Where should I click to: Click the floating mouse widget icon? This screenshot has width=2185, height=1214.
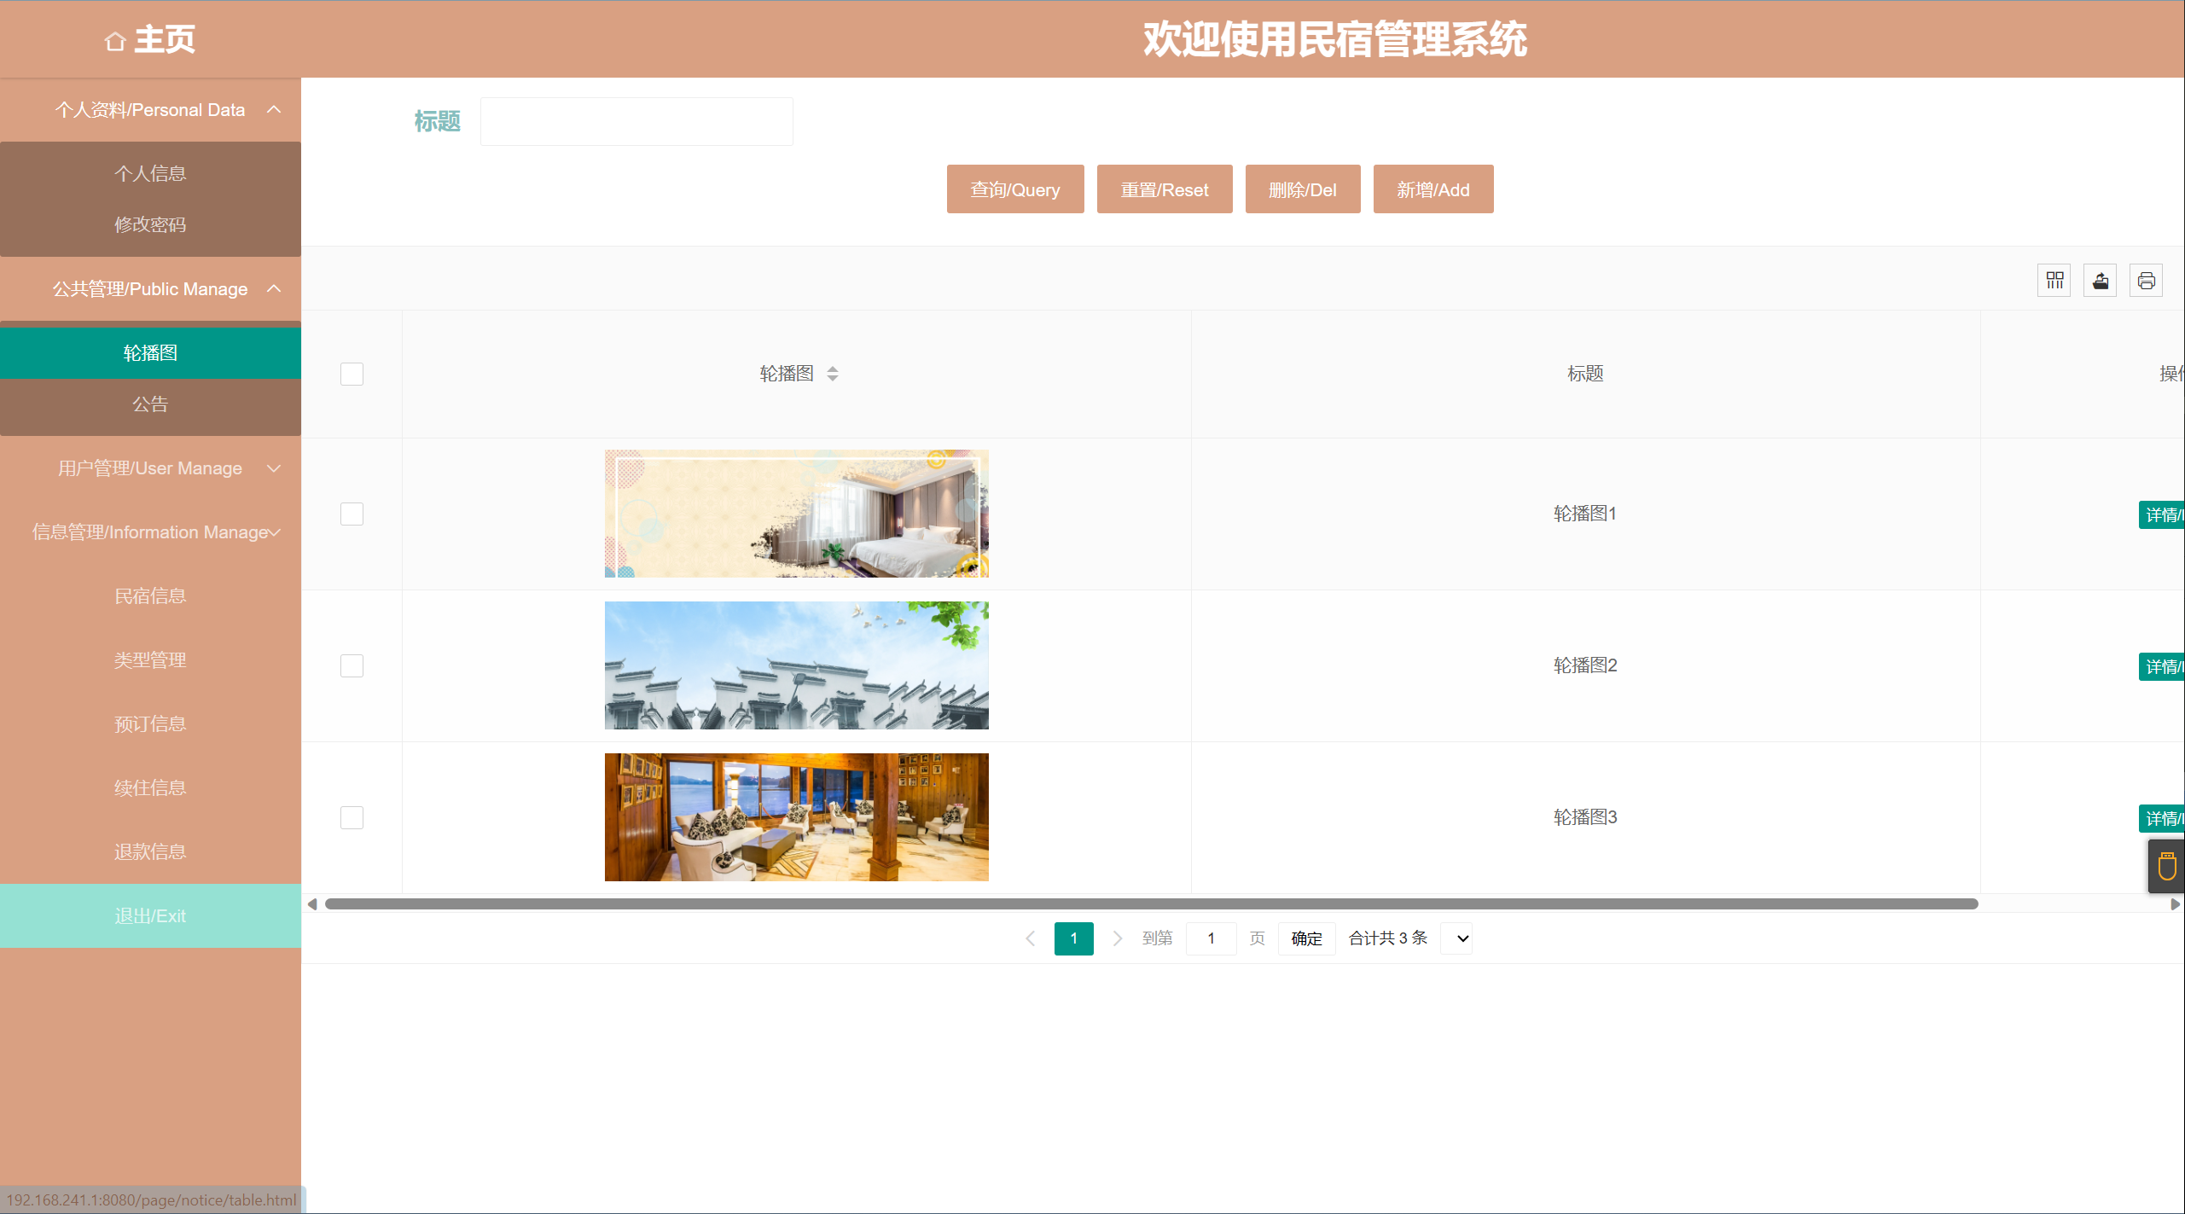click(2166, 867)
